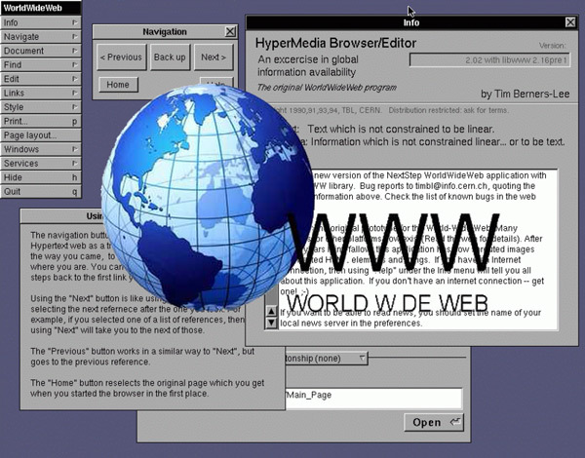This screenshot has height=458, width=585.
Task: Click the Document menu submenu arrow
Action: click(x=75, y=51)
